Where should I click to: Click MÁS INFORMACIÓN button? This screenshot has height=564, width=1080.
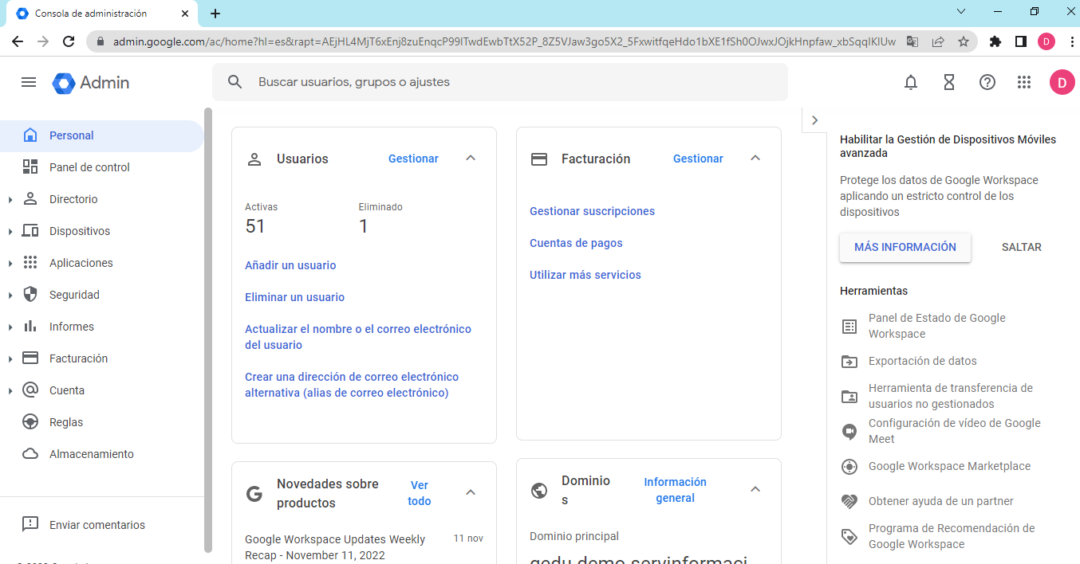pos(905,247)
